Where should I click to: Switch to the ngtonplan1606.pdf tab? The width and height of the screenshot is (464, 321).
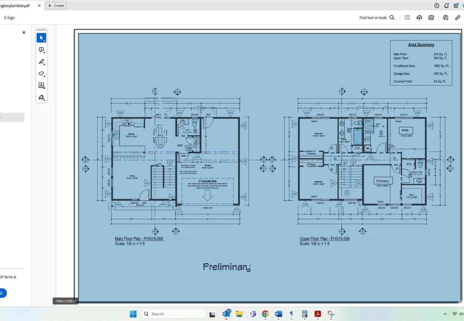click(15, 6)
